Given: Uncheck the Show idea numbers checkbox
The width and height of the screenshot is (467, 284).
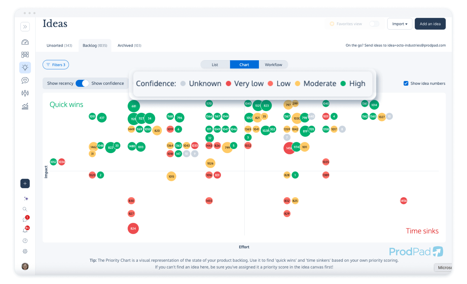Looking at the screenshot, I should click(x=406, y=83).
